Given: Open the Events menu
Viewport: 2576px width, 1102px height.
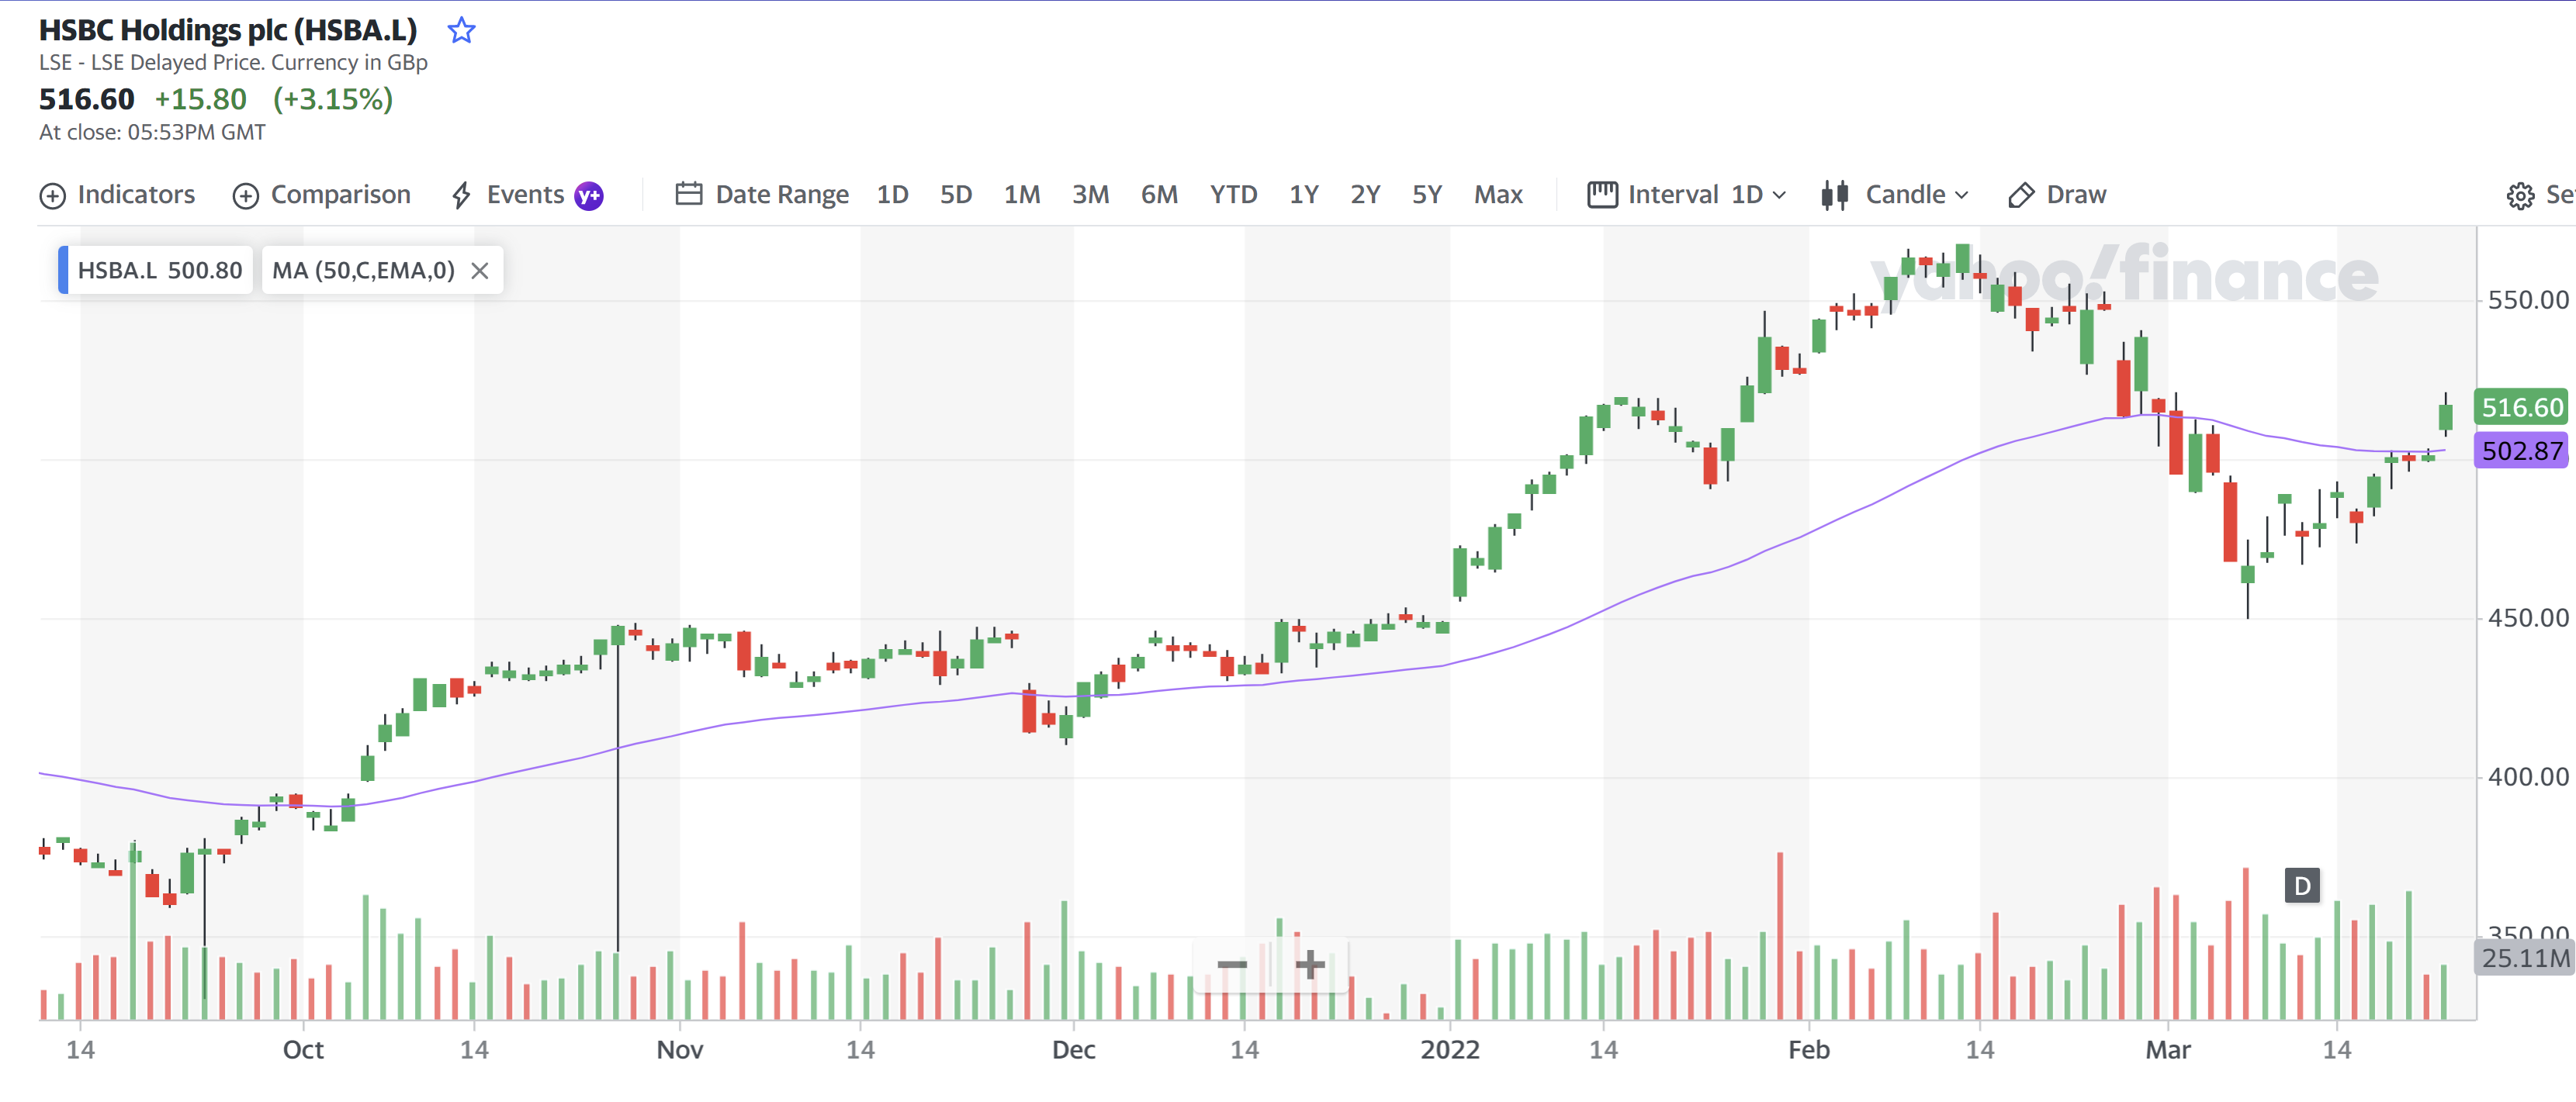Looking at the screenshot, I should [526, 195].
